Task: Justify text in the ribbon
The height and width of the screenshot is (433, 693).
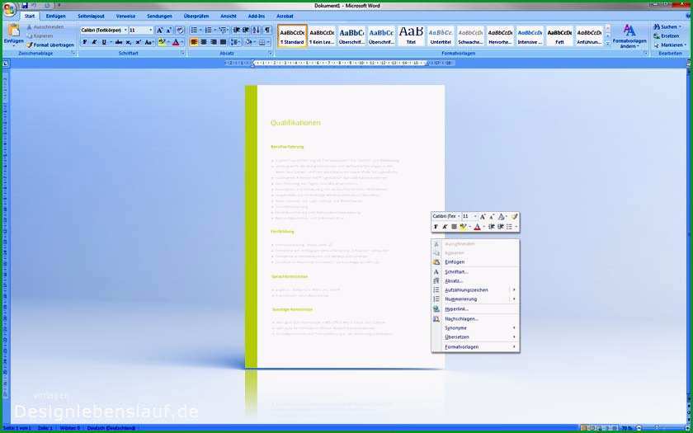Action: (224, 42)
